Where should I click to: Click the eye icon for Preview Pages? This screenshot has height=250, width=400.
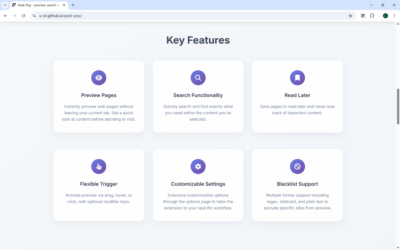click(x=99, y=78)
